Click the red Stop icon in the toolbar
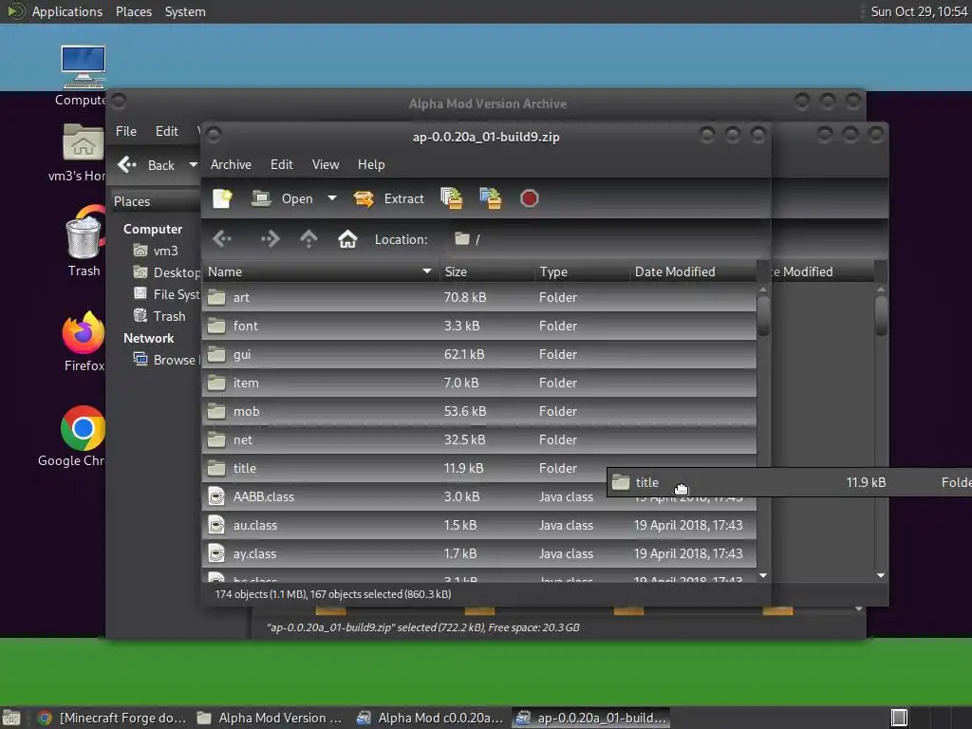The height and width of the screenshot is (729, 972). tap(529, 198)
